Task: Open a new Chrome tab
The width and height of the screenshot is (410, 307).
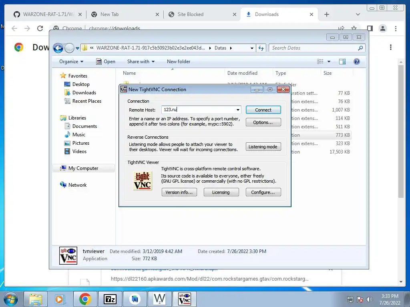Action: click(x=327, y=14)
